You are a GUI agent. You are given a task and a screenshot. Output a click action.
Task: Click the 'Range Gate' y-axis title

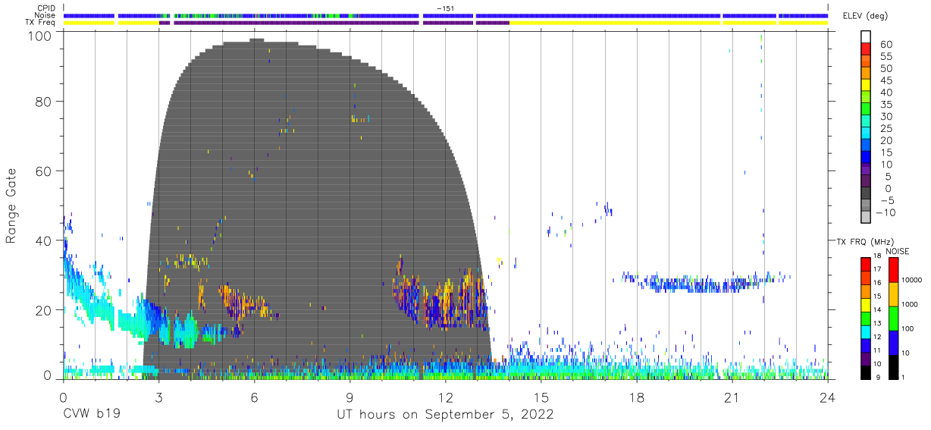coord(11,205)
